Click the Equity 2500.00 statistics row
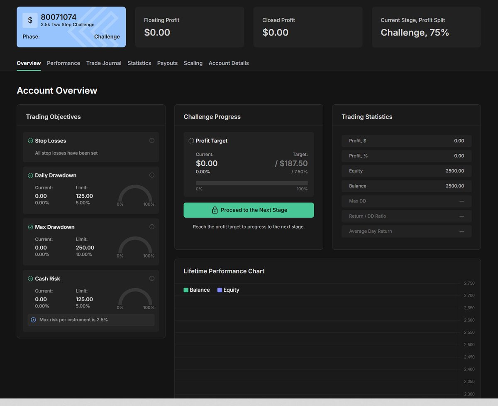This screenshot has width=498, height=406. click(x=406, y=171)
